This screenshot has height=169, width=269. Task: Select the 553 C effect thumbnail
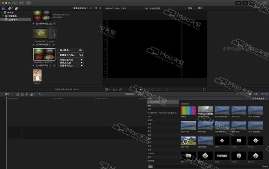[256, 156]
